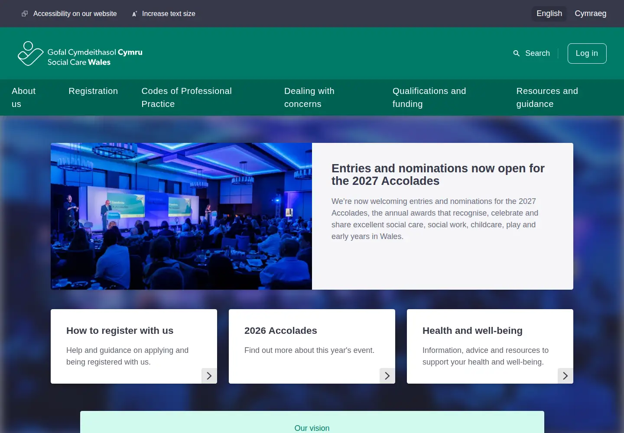624x433 pixels.
Task: Click the 'We're now welcoming entries' paragraph
Action: click(x=435, y=219)
